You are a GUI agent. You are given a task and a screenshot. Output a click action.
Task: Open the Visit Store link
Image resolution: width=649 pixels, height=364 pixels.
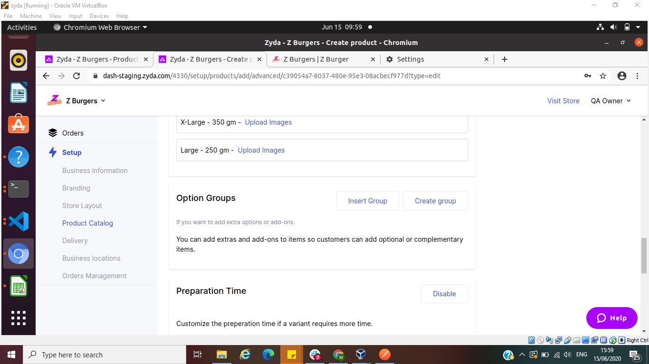coord(563,101)
